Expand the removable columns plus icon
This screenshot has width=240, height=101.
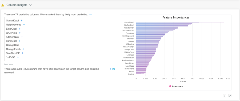click(110, 69)
